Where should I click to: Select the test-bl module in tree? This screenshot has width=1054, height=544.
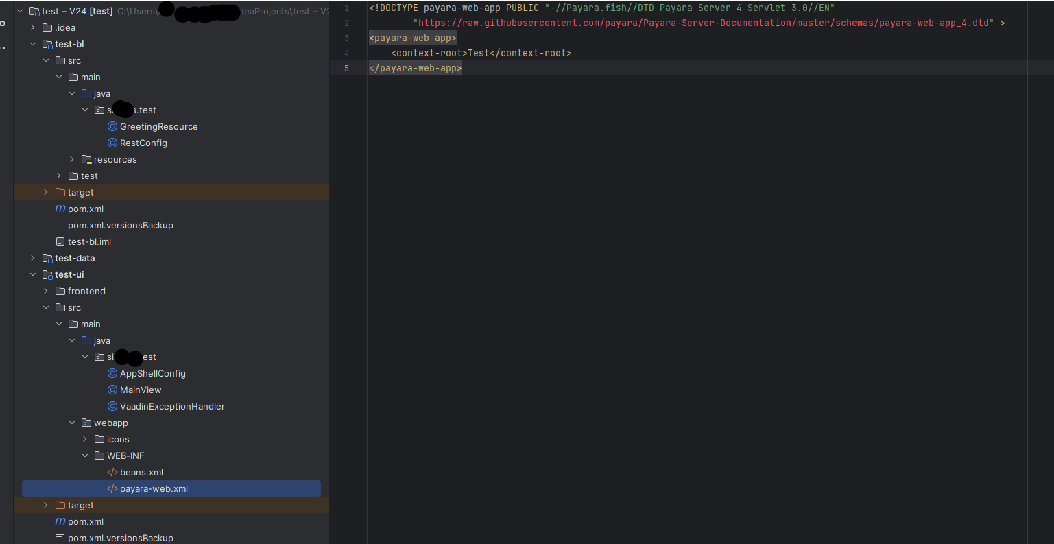(69, 45)
